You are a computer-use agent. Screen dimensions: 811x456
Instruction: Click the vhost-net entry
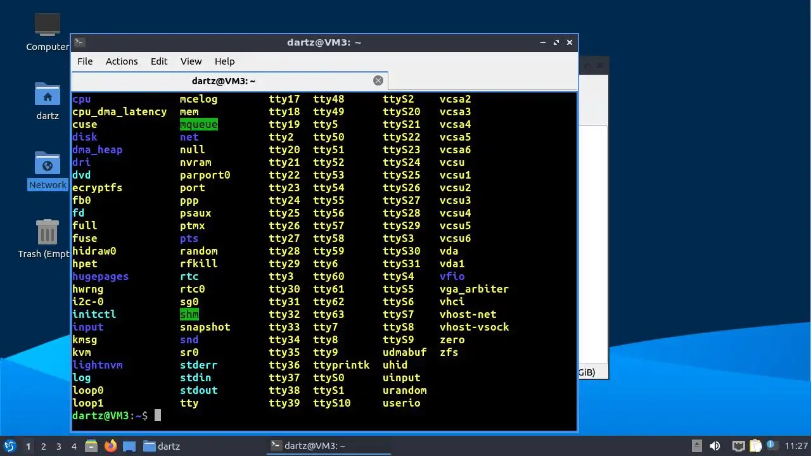[x=468, y=314]
